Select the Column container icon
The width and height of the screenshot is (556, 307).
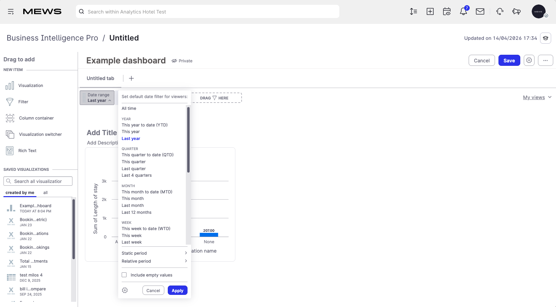(x=10, y=118)
